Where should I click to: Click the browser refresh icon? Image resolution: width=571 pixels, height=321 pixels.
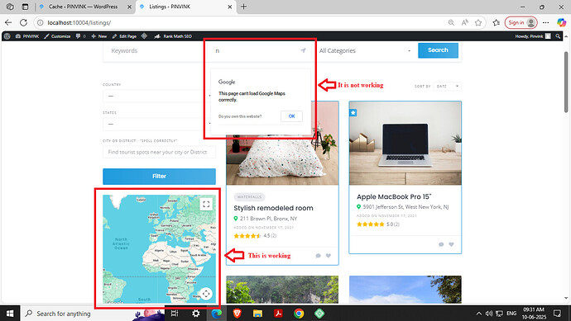click(x=23, y=22)
